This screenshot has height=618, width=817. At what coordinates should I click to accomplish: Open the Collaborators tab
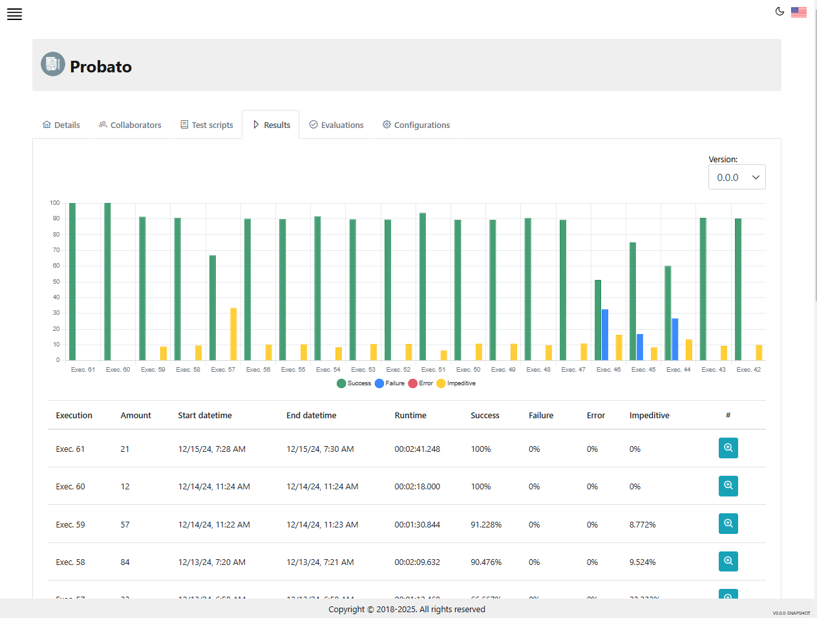click(x=130, y=125)
